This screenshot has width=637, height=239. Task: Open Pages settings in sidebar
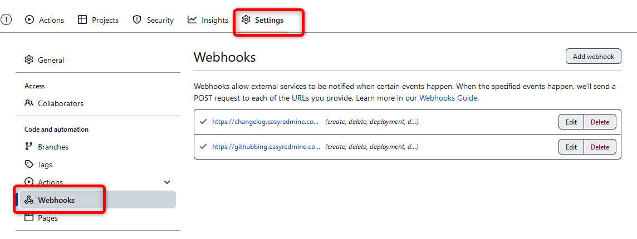click(x=98, y=218)
